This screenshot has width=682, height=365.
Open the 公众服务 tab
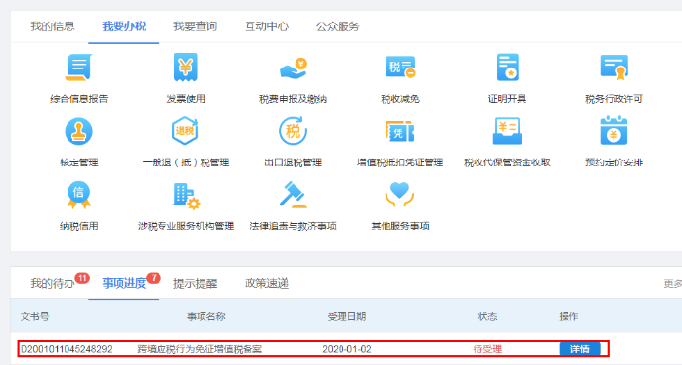coord(338,26)
